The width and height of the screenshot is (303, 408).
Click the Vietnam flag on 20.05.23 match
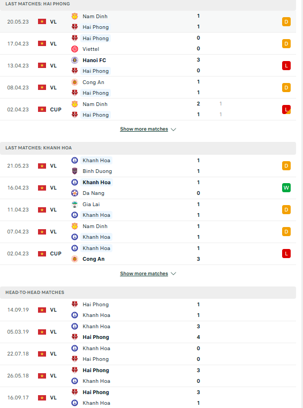coord(42,21)
